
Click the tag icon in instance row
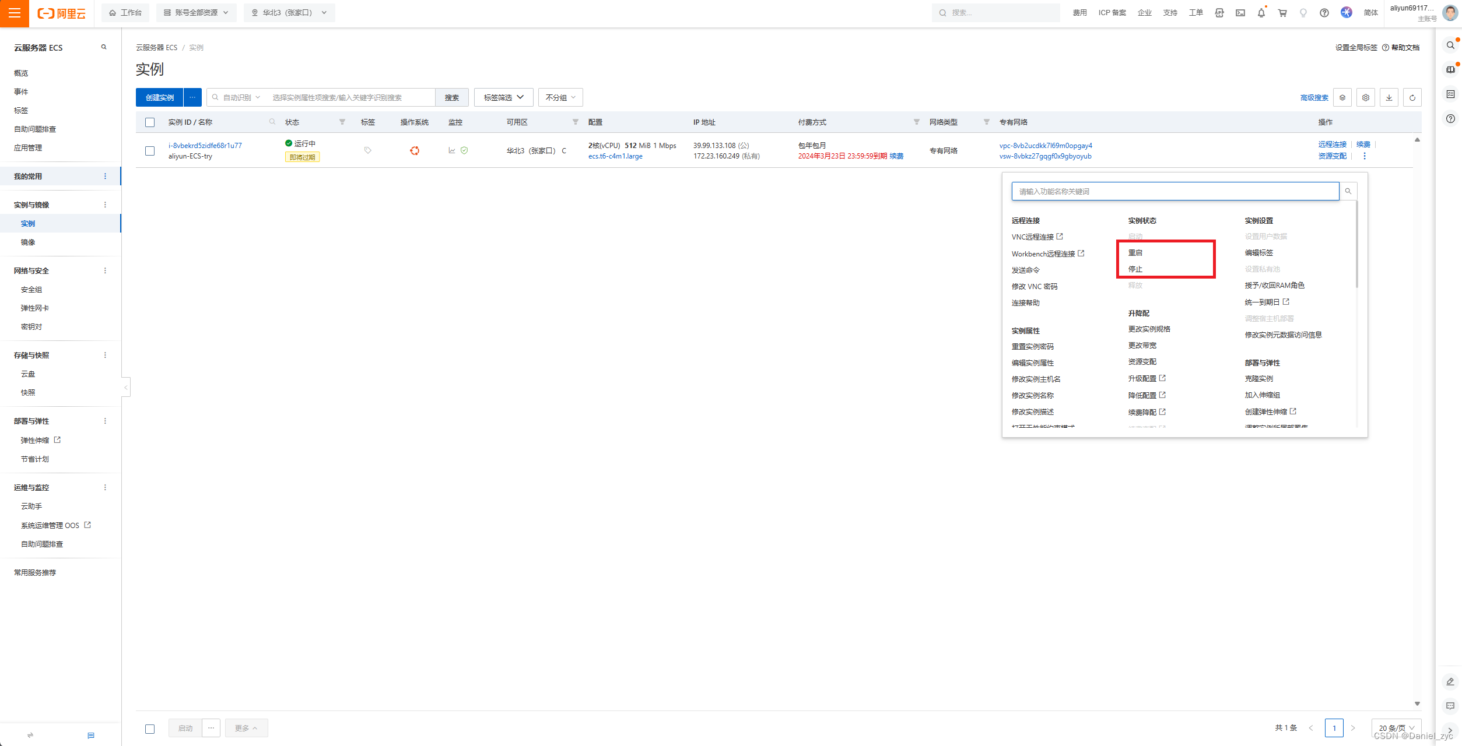[x=367, y=150]
